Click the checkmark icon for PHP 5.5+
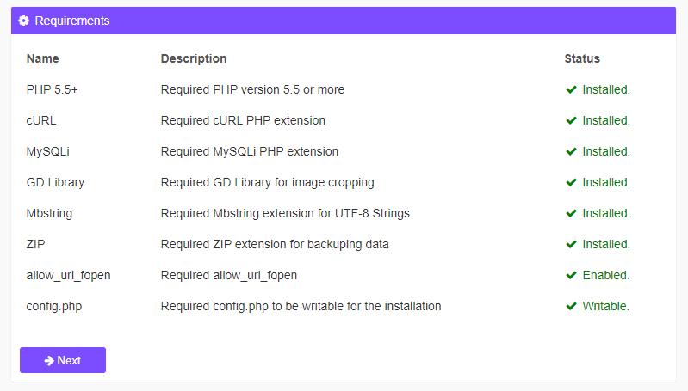 click(x=571, y=89)
